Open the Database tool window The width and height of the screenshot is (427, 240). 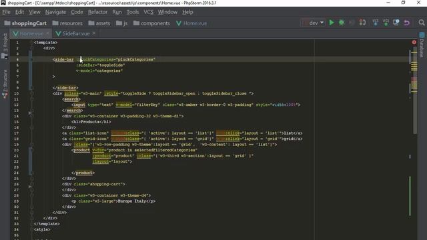point(422,45)
